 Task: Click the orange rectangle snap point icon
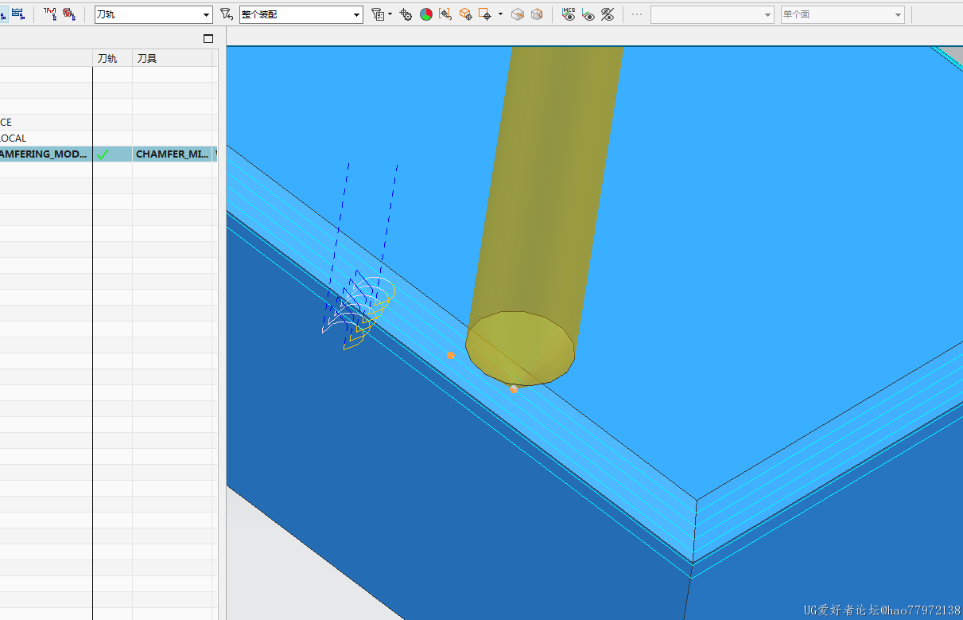point(484,14)
